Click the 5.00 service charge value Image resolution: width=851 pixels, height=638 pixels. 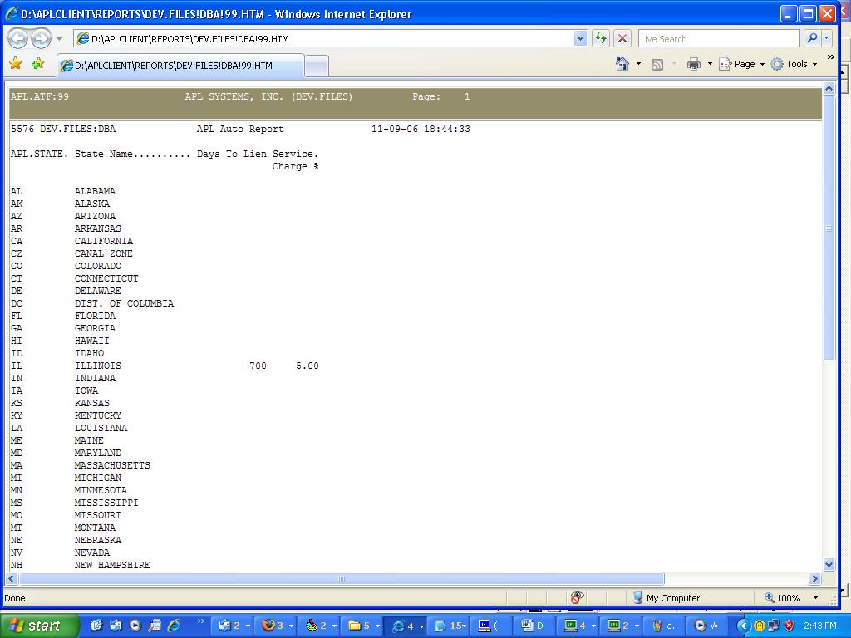[307, 366]
